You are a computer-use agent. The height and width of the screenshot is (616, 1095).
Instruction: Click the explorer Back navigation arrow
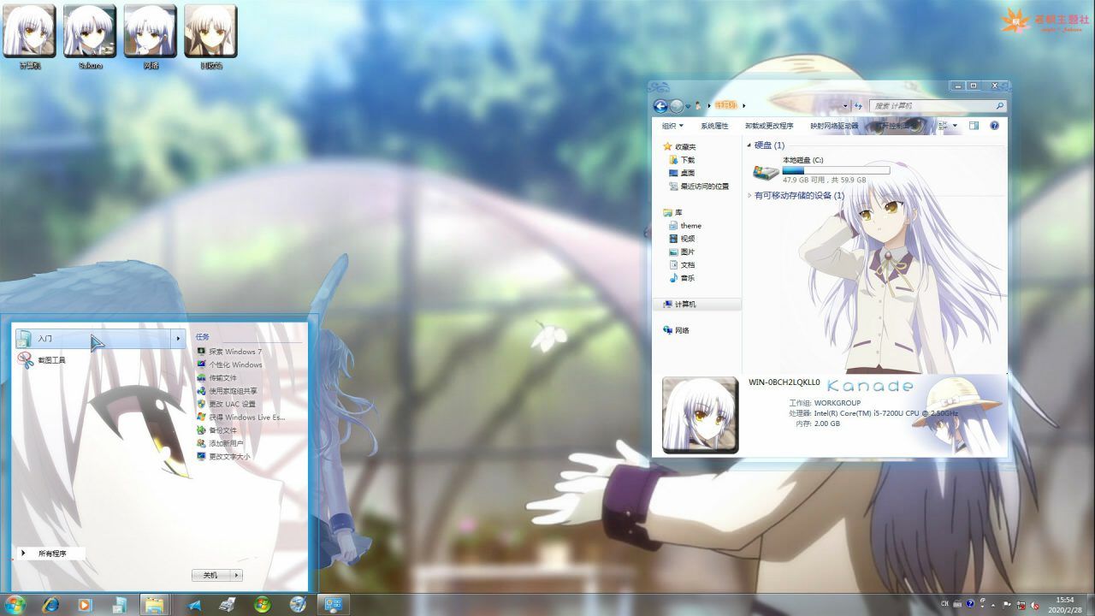coord(660,106)
